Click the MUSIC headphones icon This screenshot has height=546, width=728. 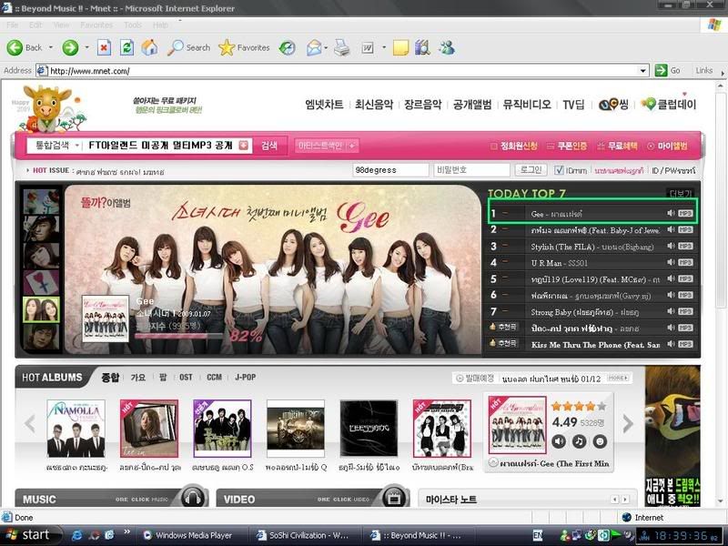point(193,496)
